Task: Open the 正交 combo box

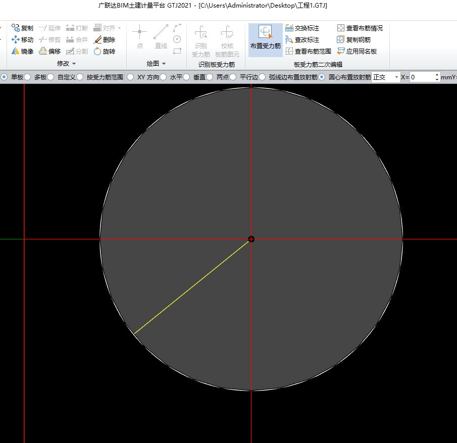Action: point(386,77)
